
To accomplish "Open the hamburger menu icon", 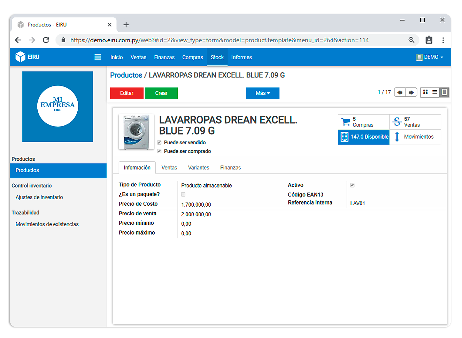I will [x=98, y=57].
